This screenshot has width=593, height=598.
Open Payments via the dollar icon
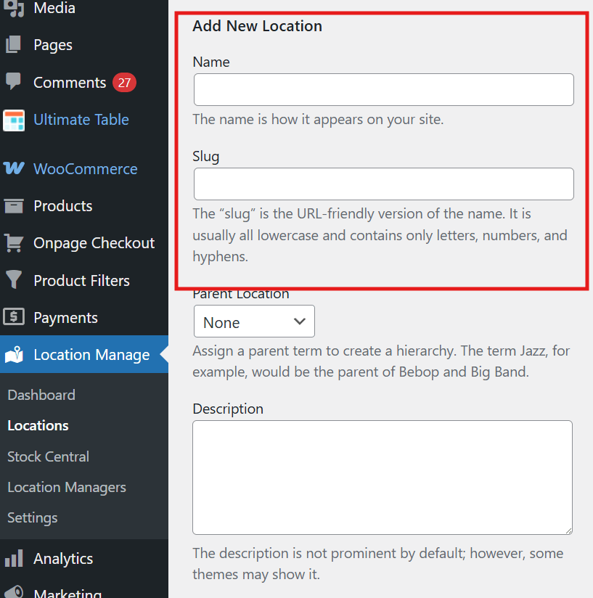[x=15, y=317]
